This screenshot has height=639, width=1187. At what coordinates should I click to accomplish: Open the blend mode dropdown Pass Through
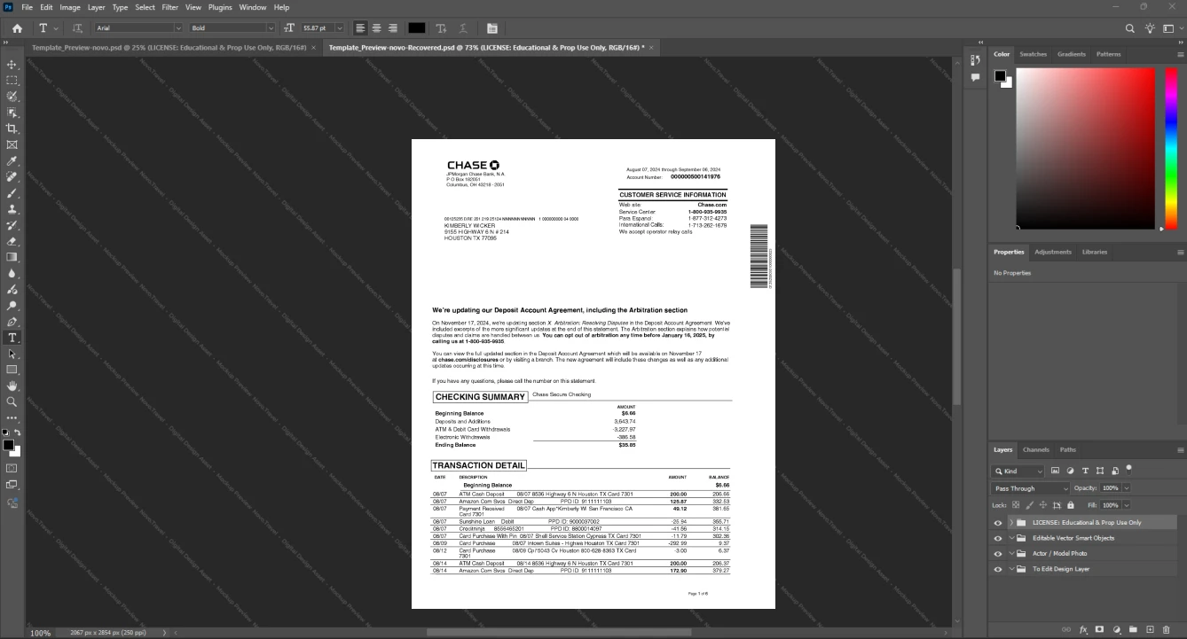(1031, 488)
